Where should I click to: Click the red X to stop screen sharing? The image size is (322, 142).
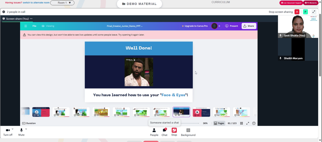[297, 12]
